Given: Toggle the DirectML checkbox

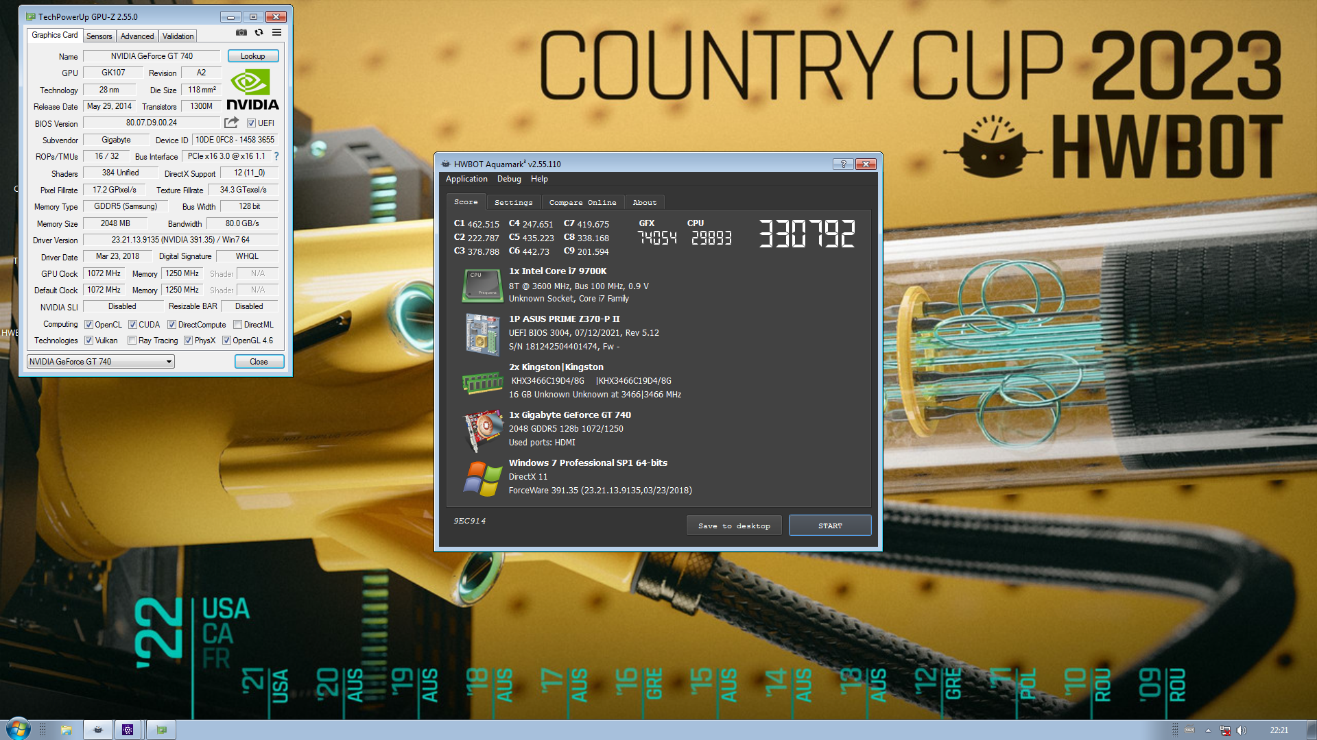Looking at the screenshot, I should pos(237,325).
